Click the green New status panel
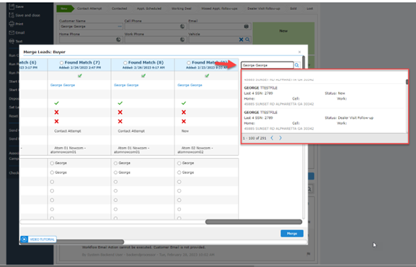The height and width of the screenshot is (267, 416). [283, 38]
